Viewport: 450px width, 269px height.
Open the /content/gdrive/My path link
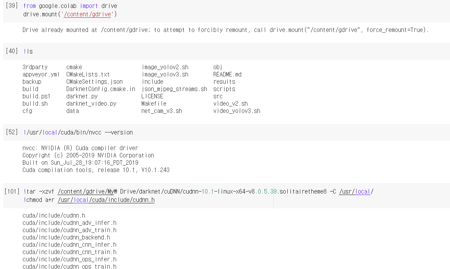86,191
